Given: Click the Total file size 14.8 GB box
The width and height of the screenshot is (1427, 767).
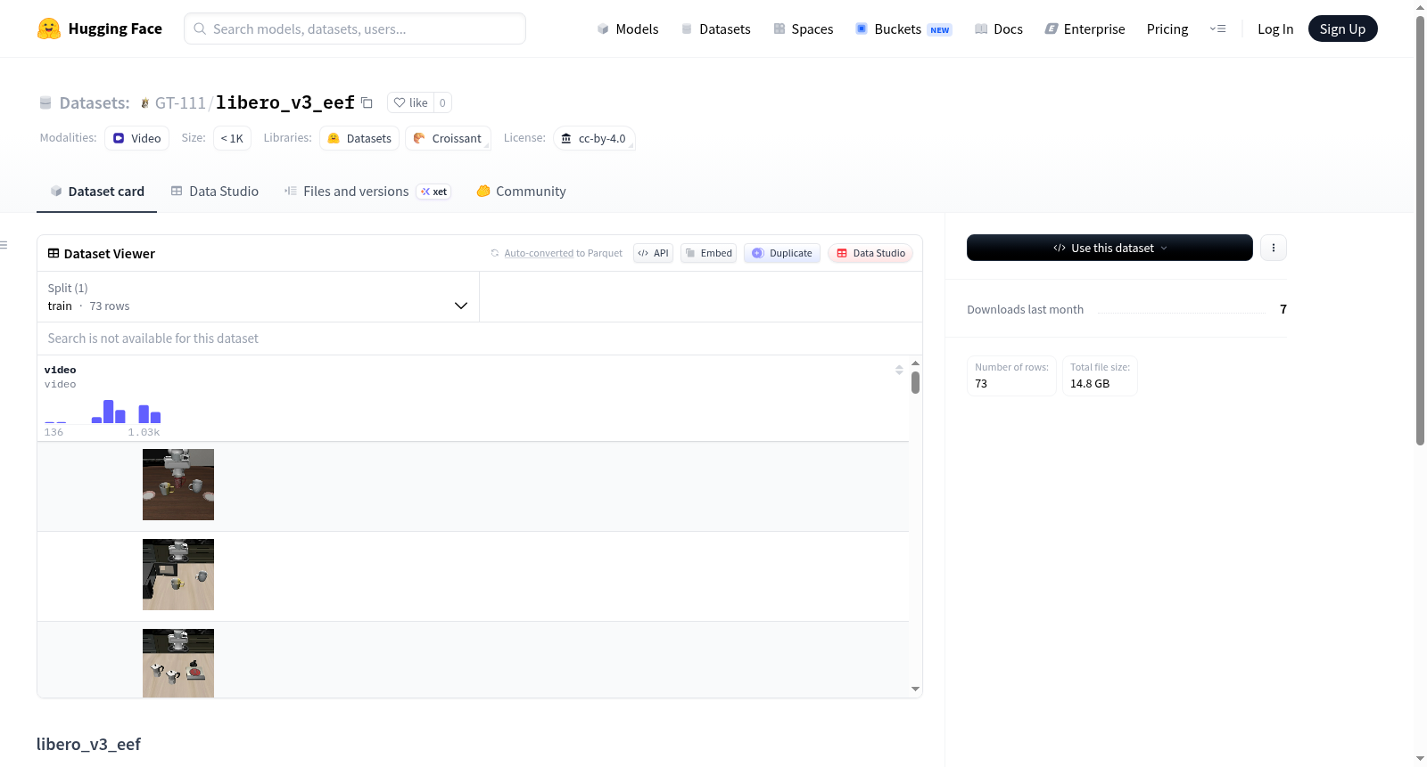Looking at the screenshot, I should coord(1100,376).
